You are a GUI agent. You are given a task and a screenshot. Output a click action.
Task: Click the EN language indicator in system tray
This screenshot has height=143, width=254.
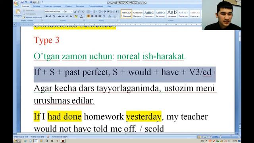pos(202,141)
